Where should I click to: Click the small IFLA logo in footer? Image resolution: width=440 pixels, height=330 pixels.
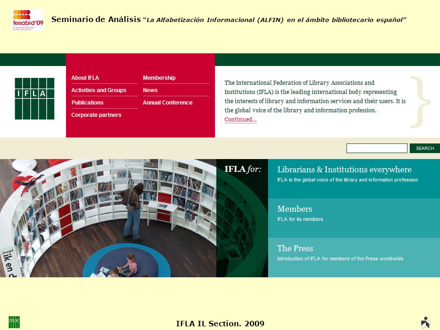[14, 322]
